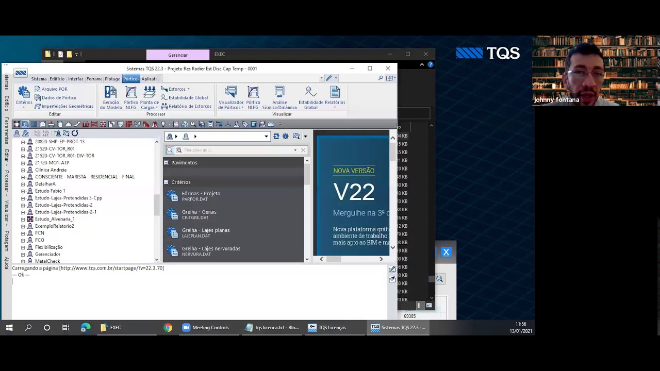The image size is (660, 371).
Task: Select the Pórtico ribbon tab
Action: [x=130, y=79]
